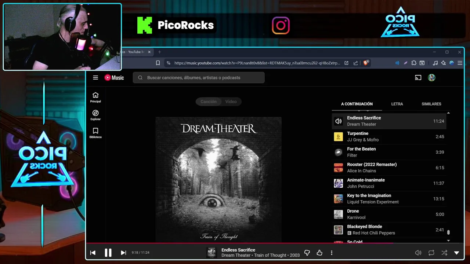Pause the current song
The image size is (470, 264).
[x=108, y=253]
